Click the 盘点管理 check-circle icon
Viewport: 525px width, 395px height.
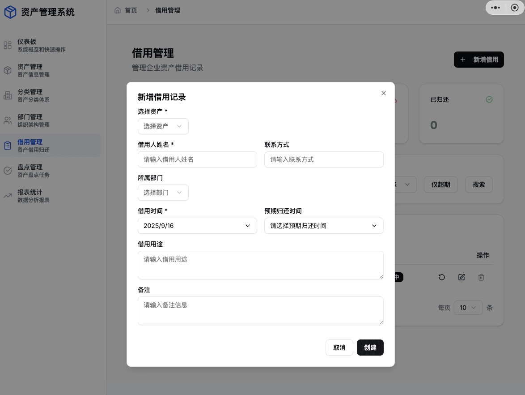click(x=7, y=171)
